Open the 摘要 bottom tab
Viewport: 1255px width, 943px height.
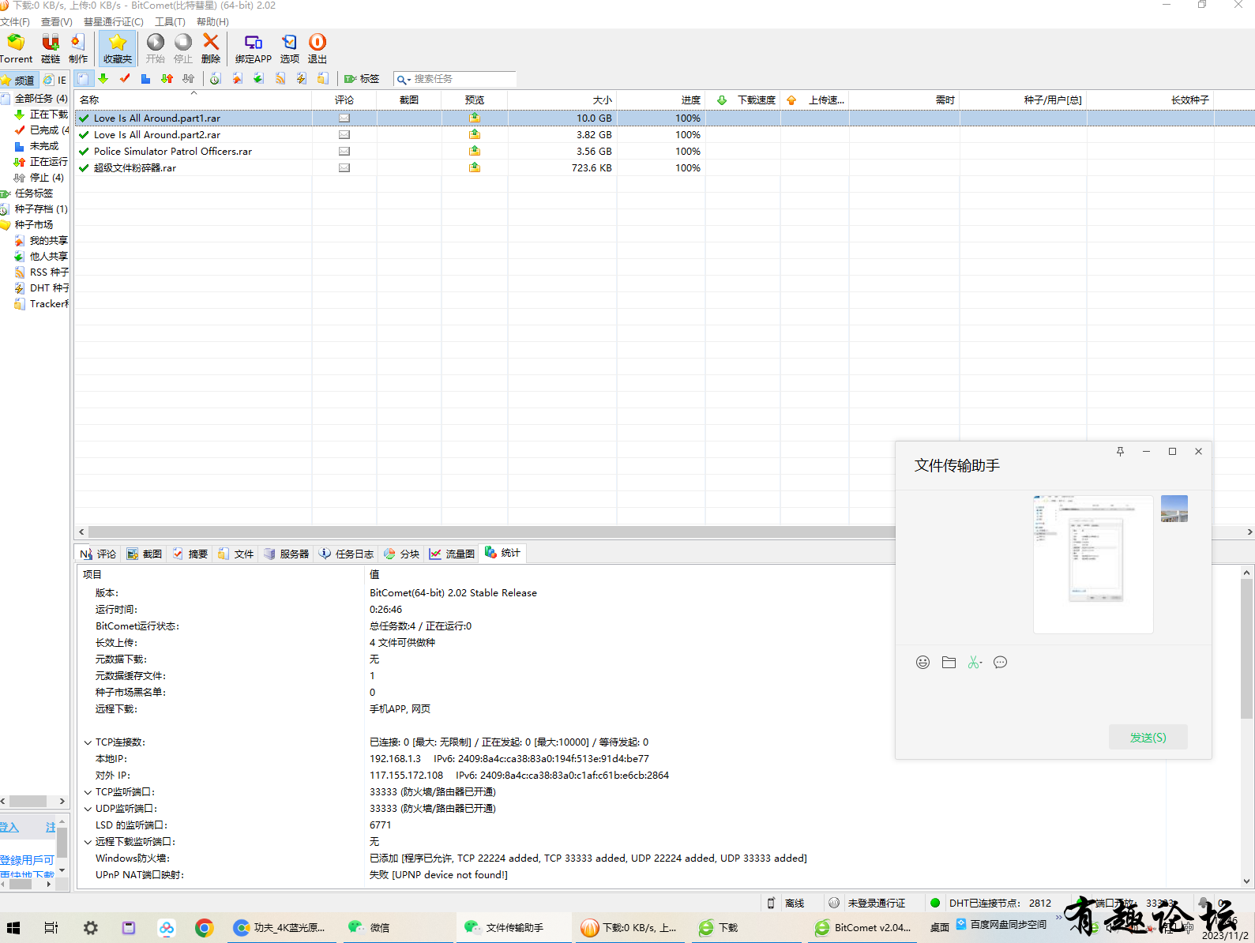[x=190, y=554]
